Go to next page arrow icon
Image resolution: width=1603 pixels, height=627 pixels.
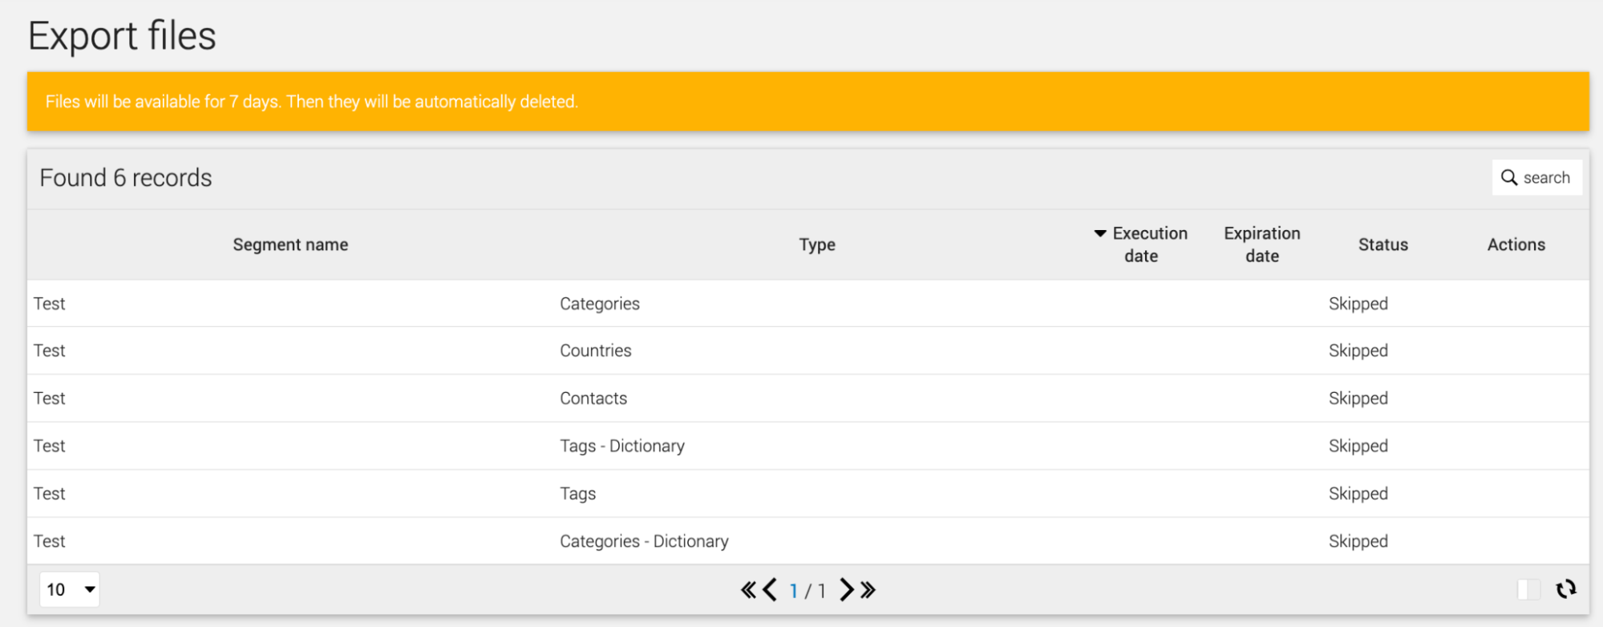tap(847, 590)
